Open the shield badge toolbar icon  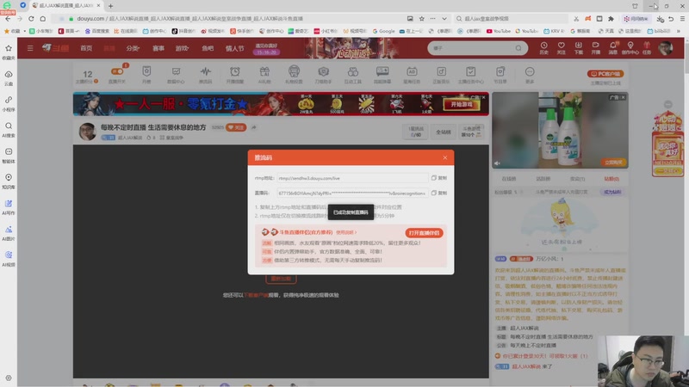[x=146, y=74]
